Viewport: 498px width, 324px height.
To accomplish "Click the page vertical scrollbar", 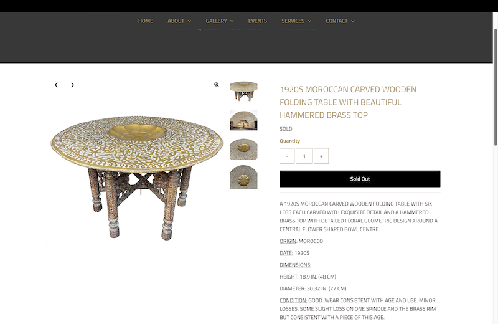I will click(x=495, y=87).
